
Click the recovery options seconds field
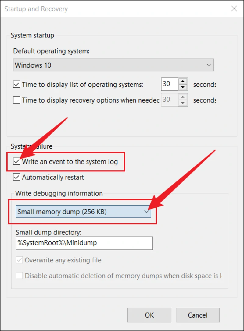click(169, 100)
